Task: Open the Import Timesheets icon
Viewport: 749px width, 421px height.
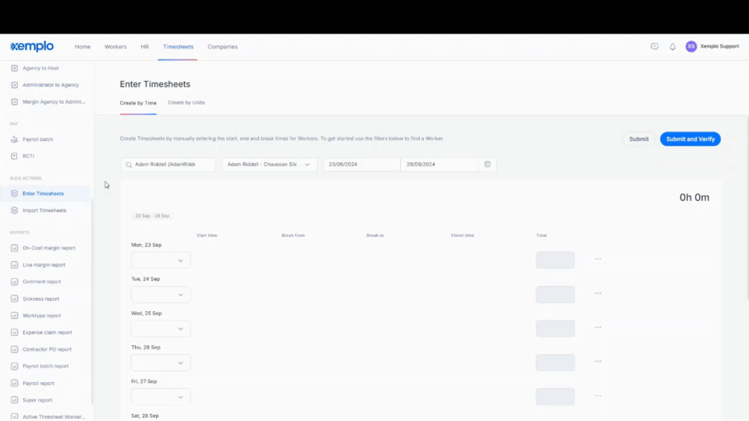Action: coord(14,210)
